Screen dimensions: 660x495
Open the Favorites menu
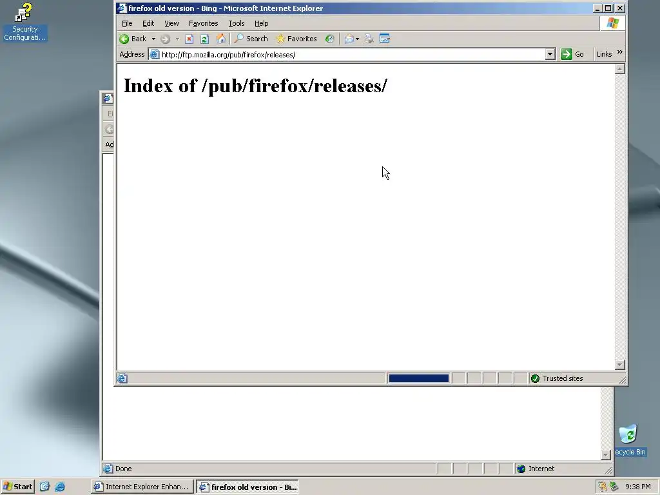pos(203,23)
